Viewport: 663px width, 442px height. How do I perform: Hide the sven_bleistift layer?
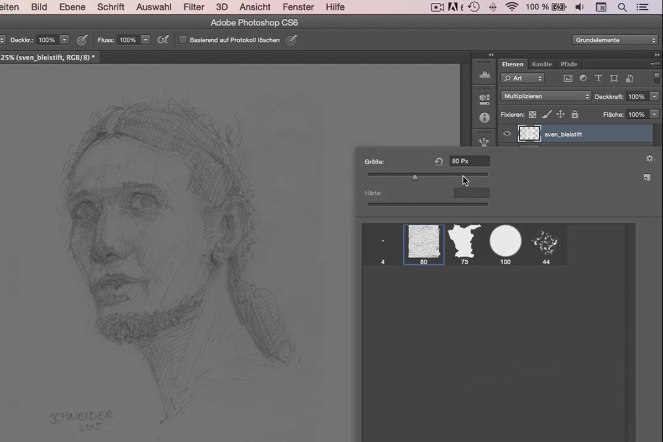pos(507,133)
